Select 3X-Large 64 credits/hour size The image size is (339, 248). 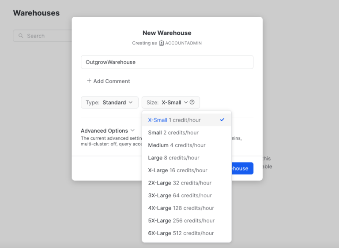point(180,196)
